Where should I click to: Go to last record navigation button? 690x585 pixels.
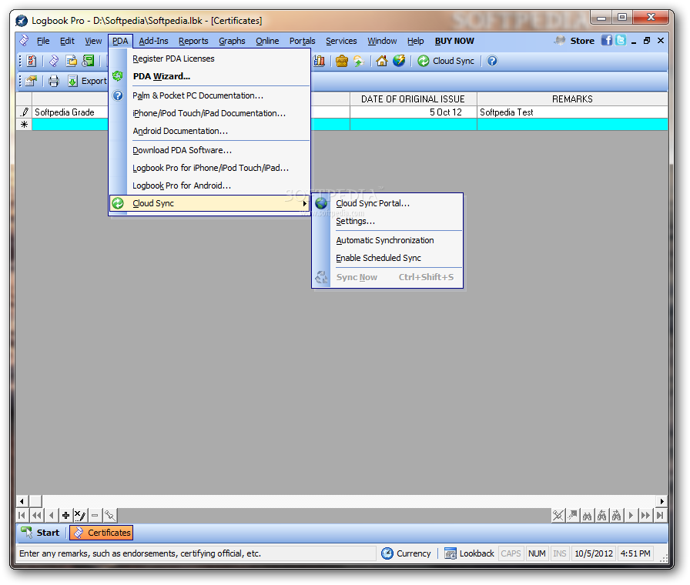(x=660, y=515)
